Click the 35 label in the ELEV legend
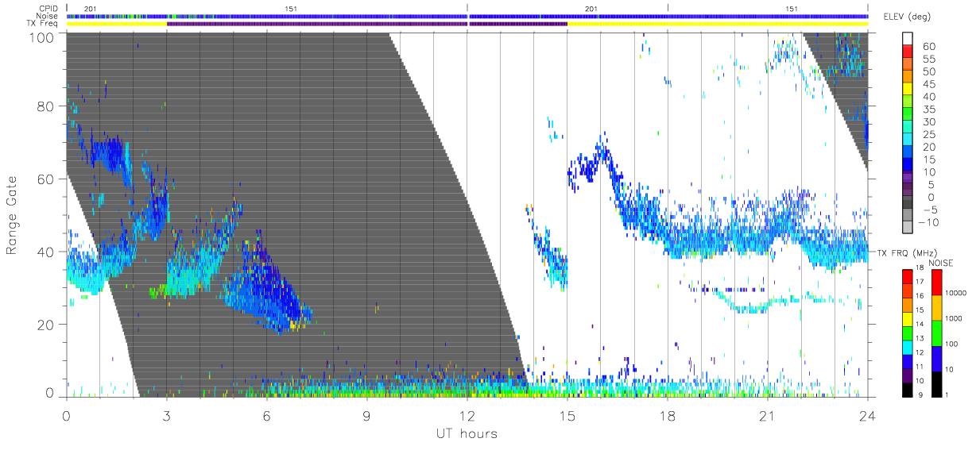The width and height of the screenshot is (976, 450). click(x=929, y=110)
